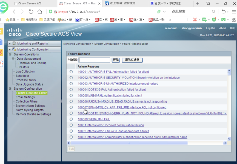Select radio for 100001 AUTHMGR-5-FAIL
The height and width of the screenshot is (164, 237).
click(71, 72)
